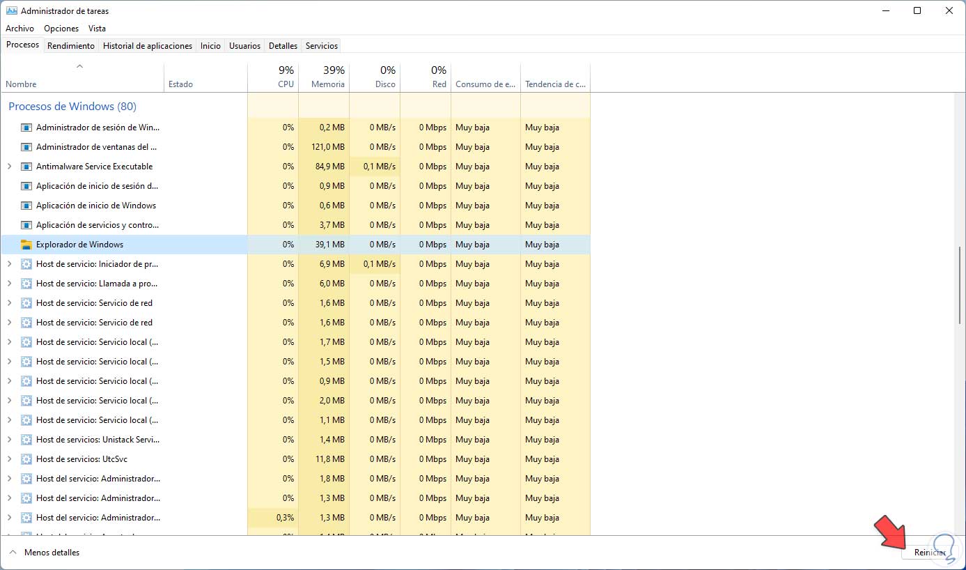This screenshot has width=966, height=570.
Task: Click the Antimalware Service Executable icon
Action: click(26, 167)
